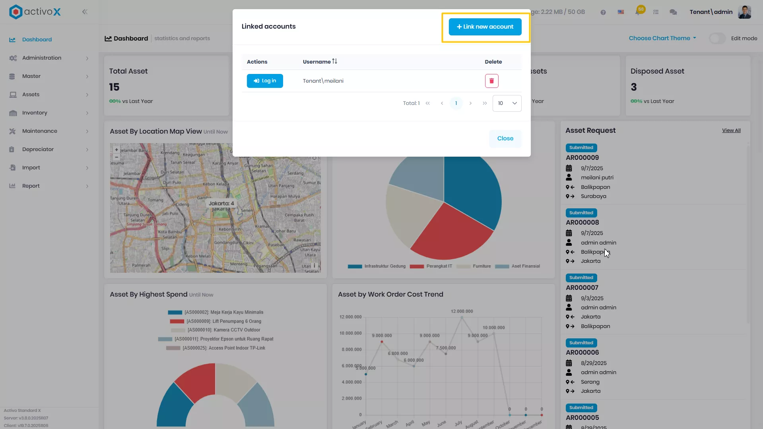Open the Assets sidebar menu

pos(49,95)
